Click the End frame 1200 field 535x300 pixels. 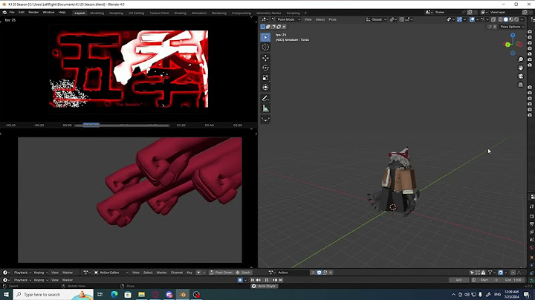(x=513, y=280)
